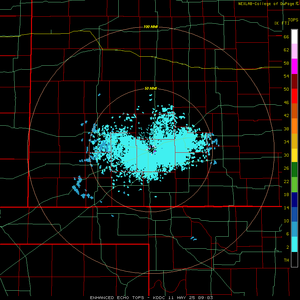Pick the dark maroon legend swatch

pos(294,81)
